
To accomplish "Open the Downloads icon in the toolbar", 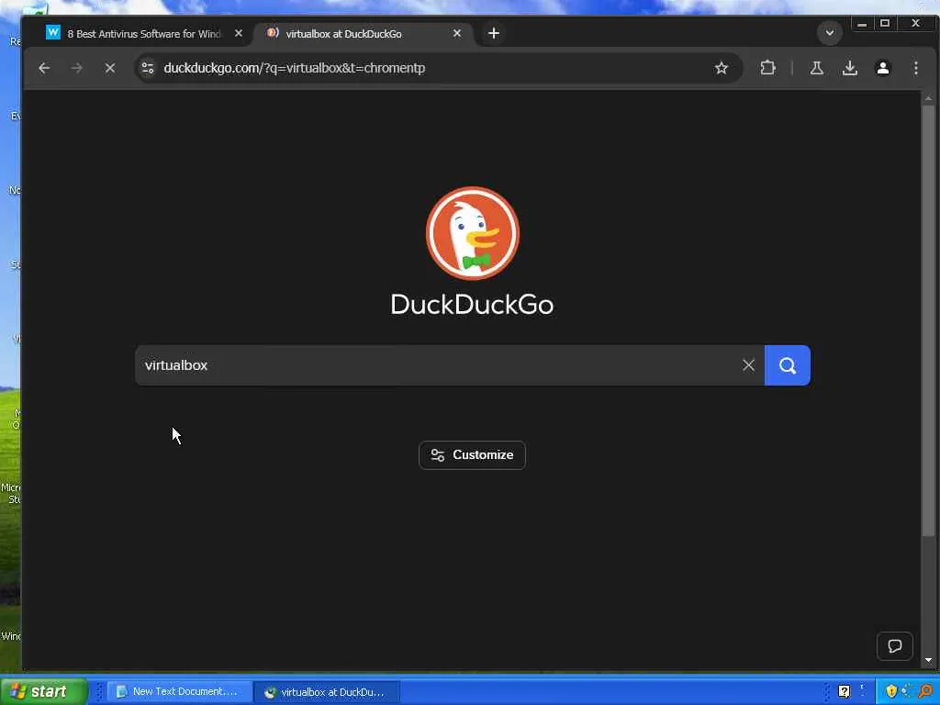I will tap(849, 68).
